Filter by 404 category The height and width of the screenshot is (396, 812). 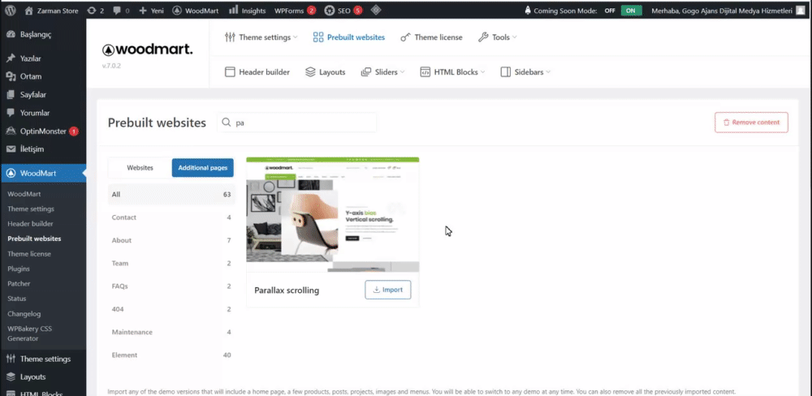click(x=171, y=309)
